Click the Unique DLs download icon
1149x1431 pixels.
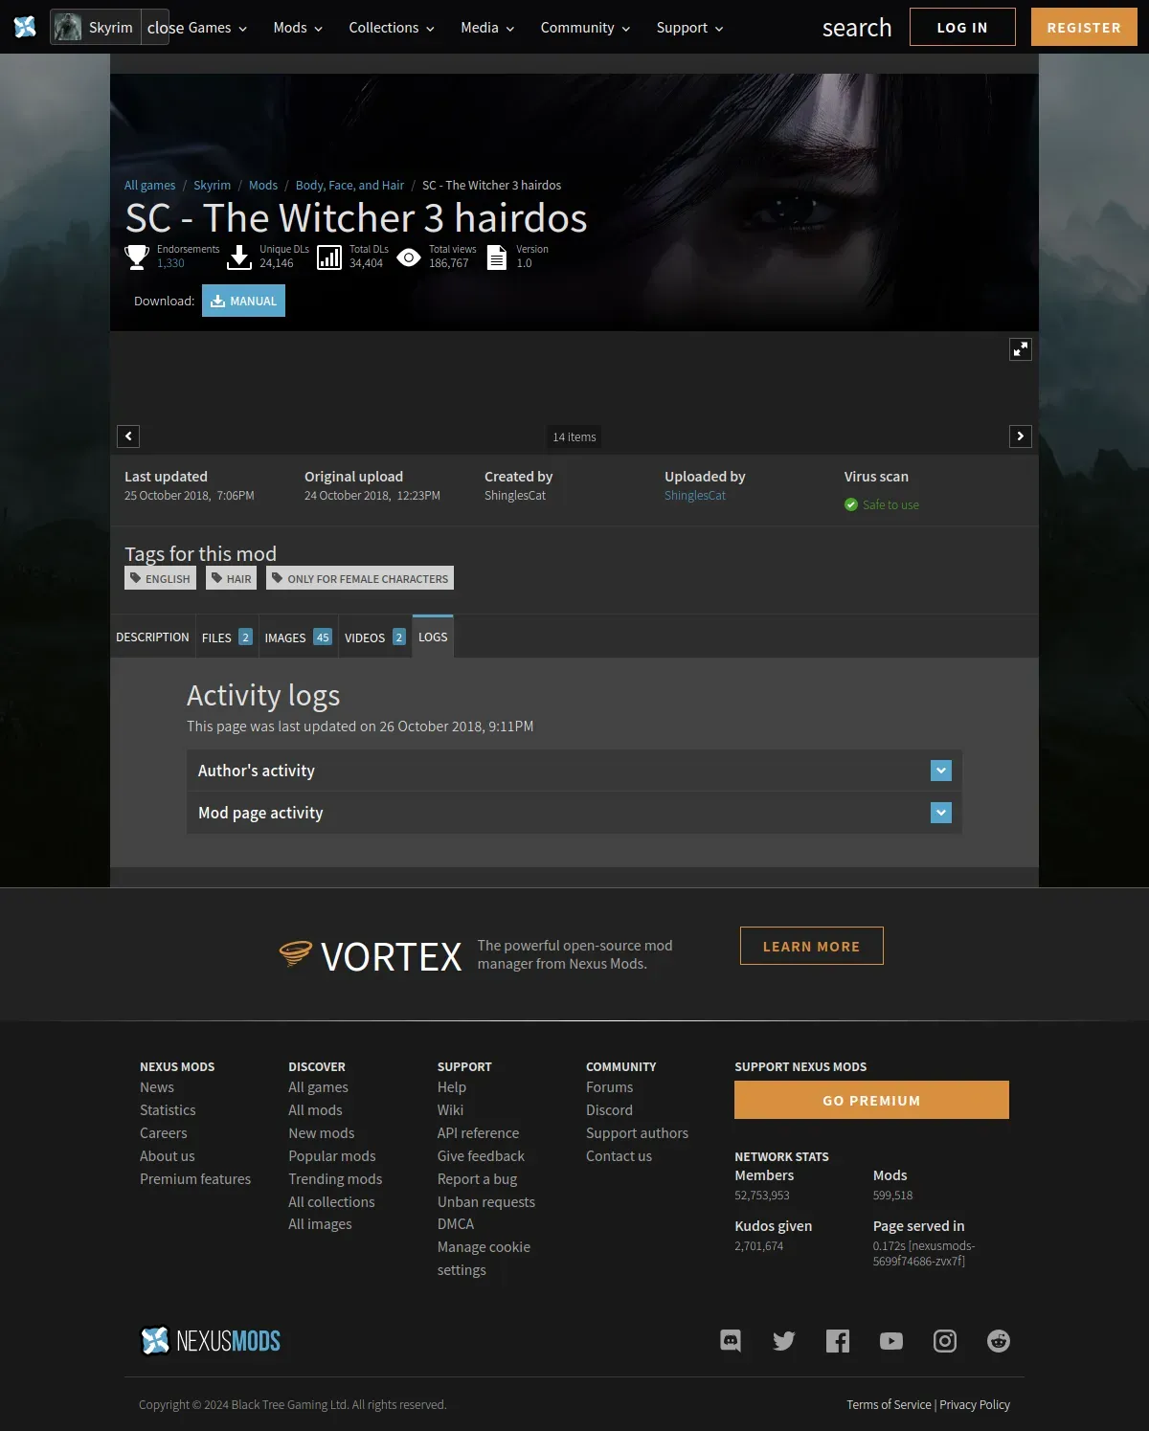coord(239,257)
